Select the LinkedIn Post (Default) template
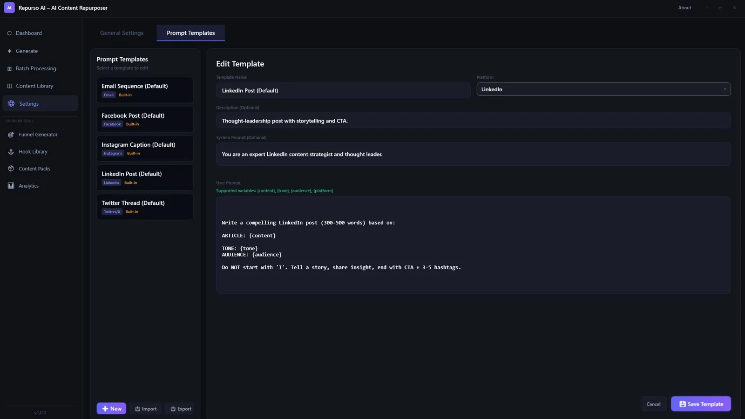Image resolution: width=745 pixels, height=419 pixels. 145,177
